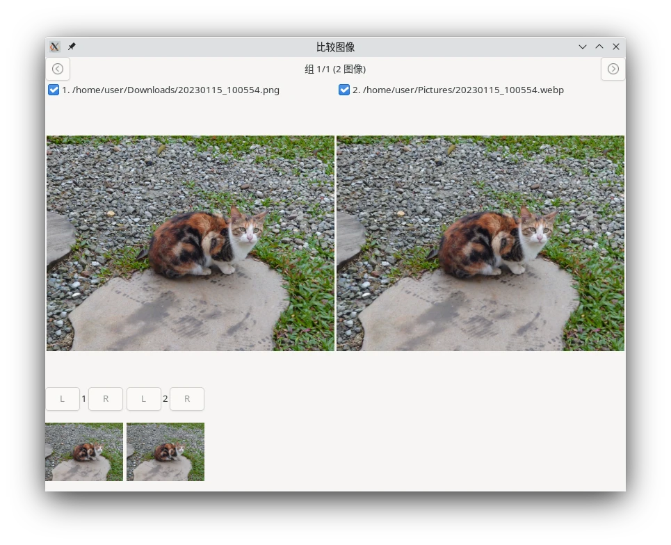Set image 1 to the right pane

pos(106,399)
